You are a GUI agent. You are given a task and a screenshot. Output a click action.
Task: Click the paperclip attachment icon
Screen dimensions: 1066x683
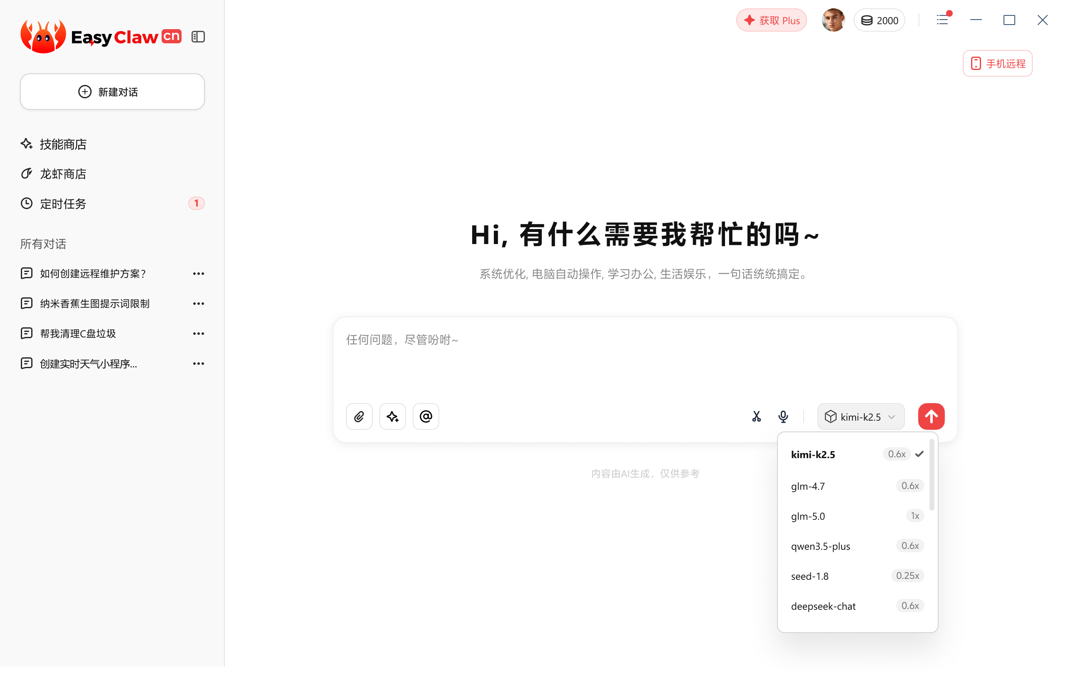click(359, 416)
